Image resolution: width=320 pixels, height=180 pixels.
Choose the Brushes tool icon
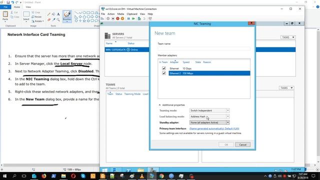[67, 14]
